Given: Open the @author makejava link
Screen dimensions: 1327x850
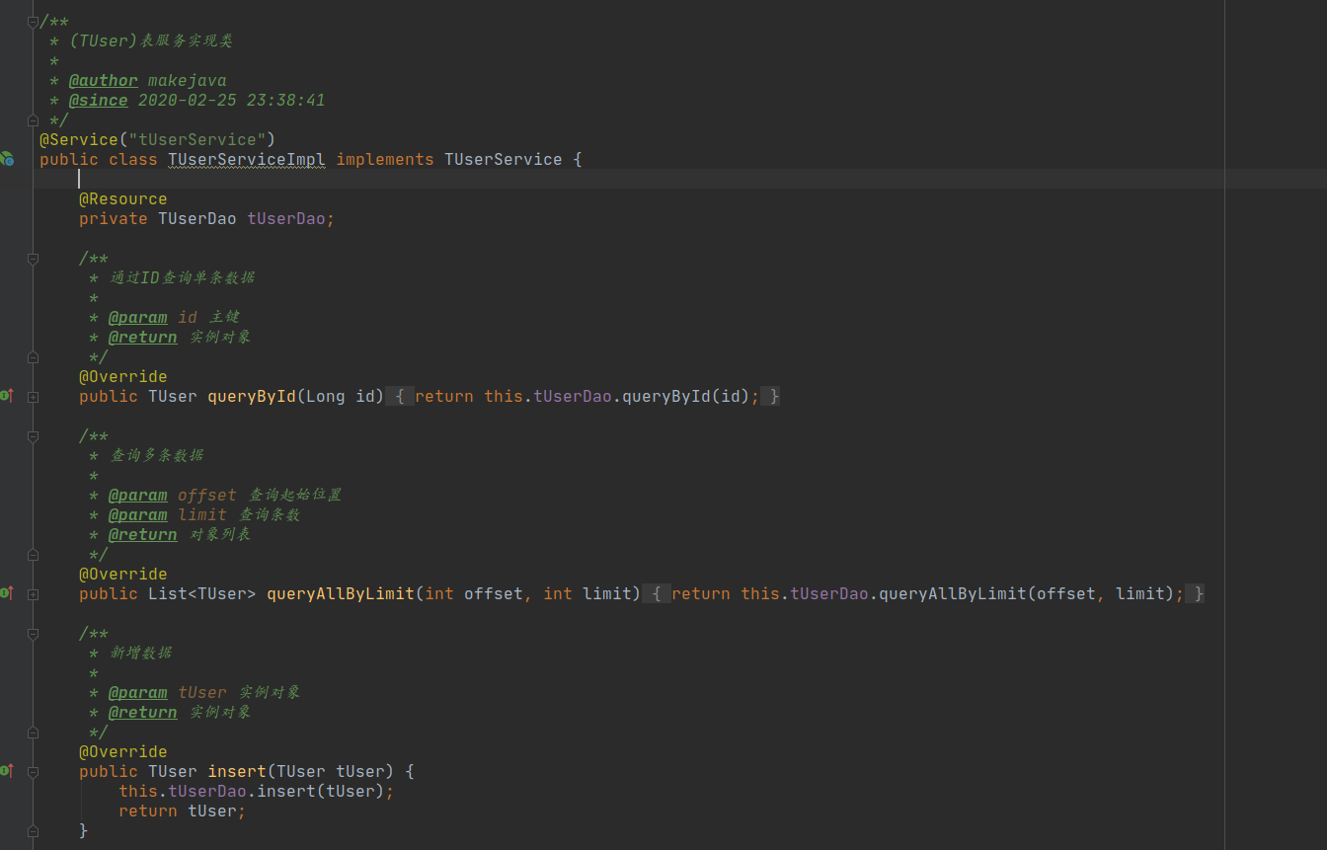Looking at the screenshot, I should [x=103, y=80].
